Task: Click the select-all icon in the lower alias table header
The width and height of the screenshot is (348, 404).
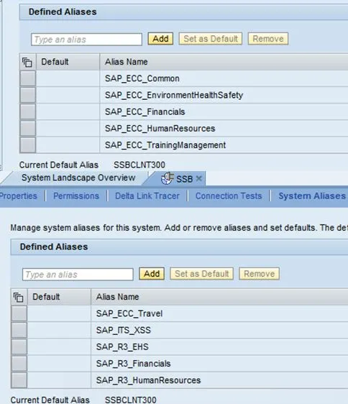Action: (18, 298)
